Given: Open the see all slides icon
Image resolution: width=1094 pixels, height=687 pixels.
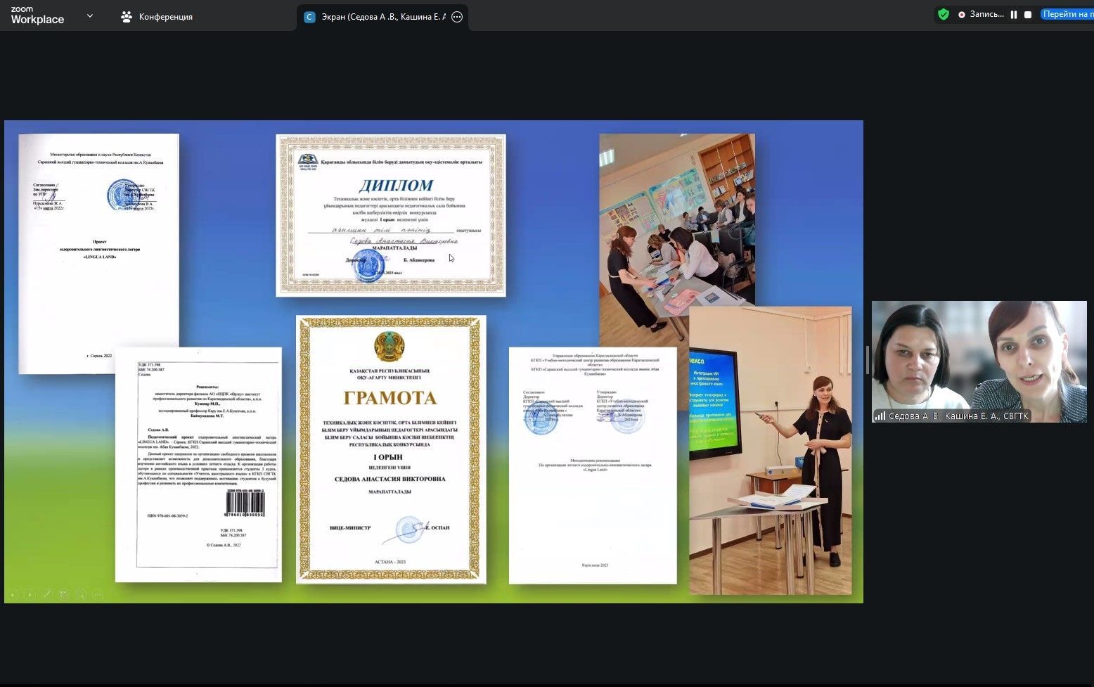Looking at the screenshot, I should [x=64, y=594].
